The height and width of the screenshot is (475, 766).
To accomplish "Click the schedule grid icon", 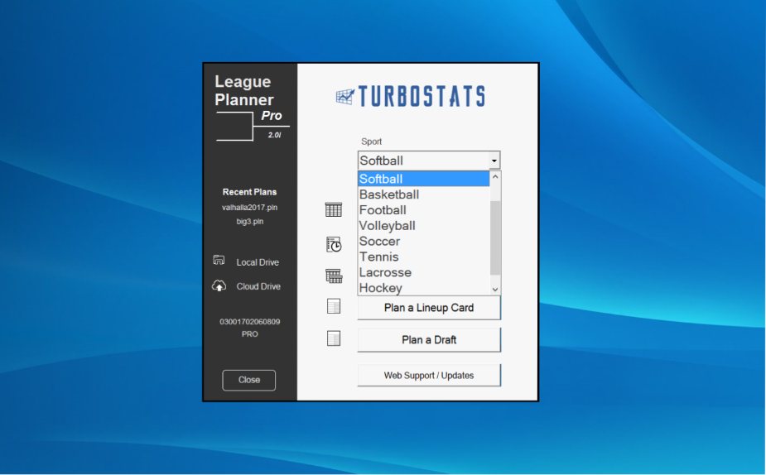I will [334, 210].
